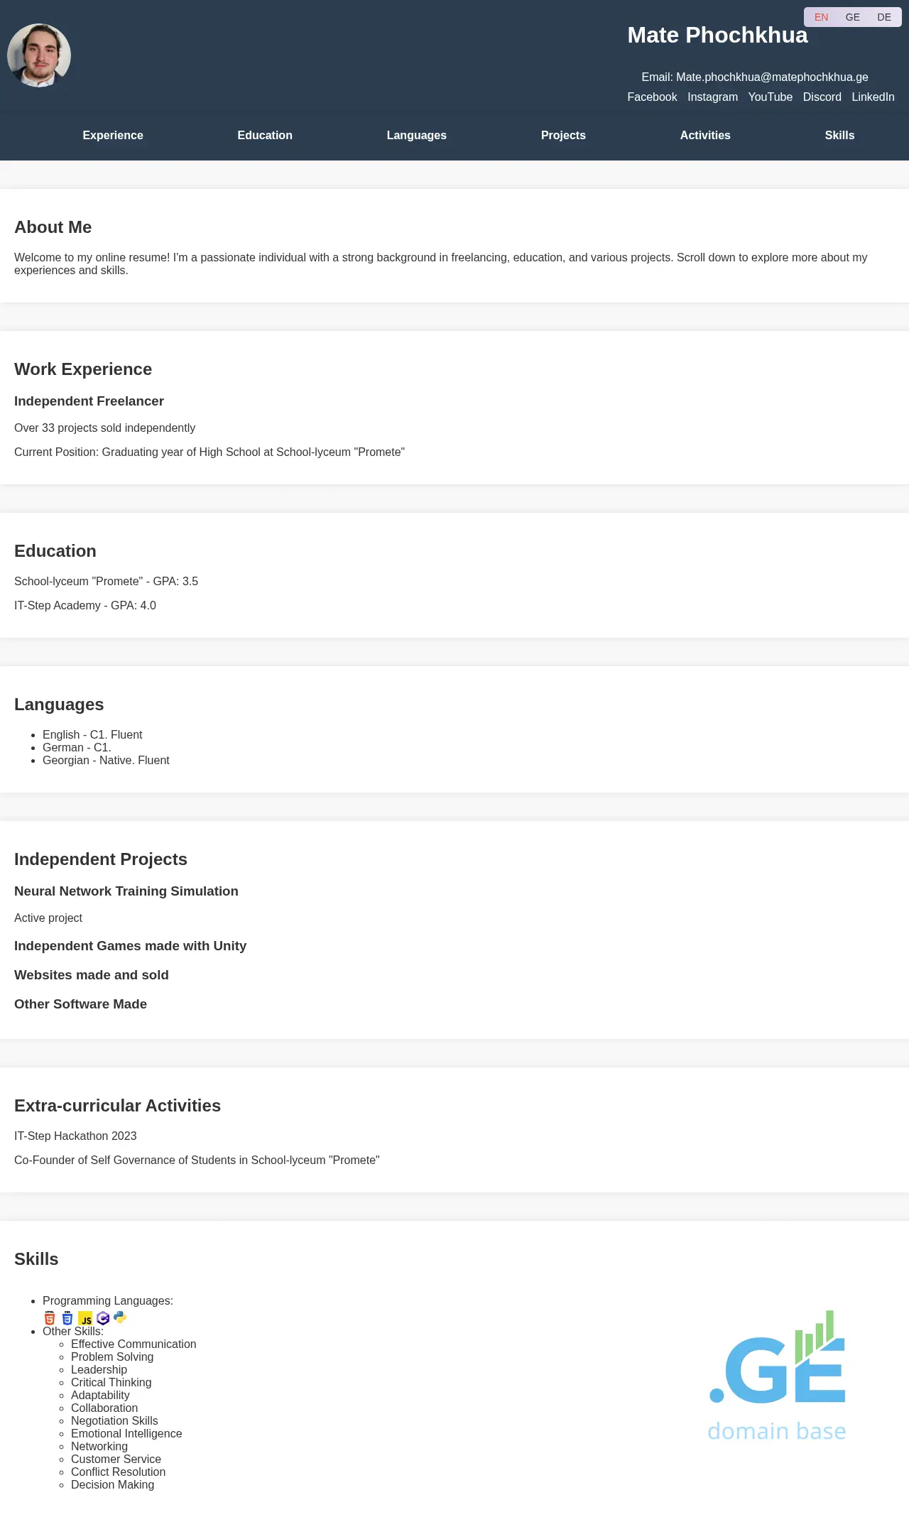The image size is (909, 1517).
Task: Switch language to DE
Action: 884,17
